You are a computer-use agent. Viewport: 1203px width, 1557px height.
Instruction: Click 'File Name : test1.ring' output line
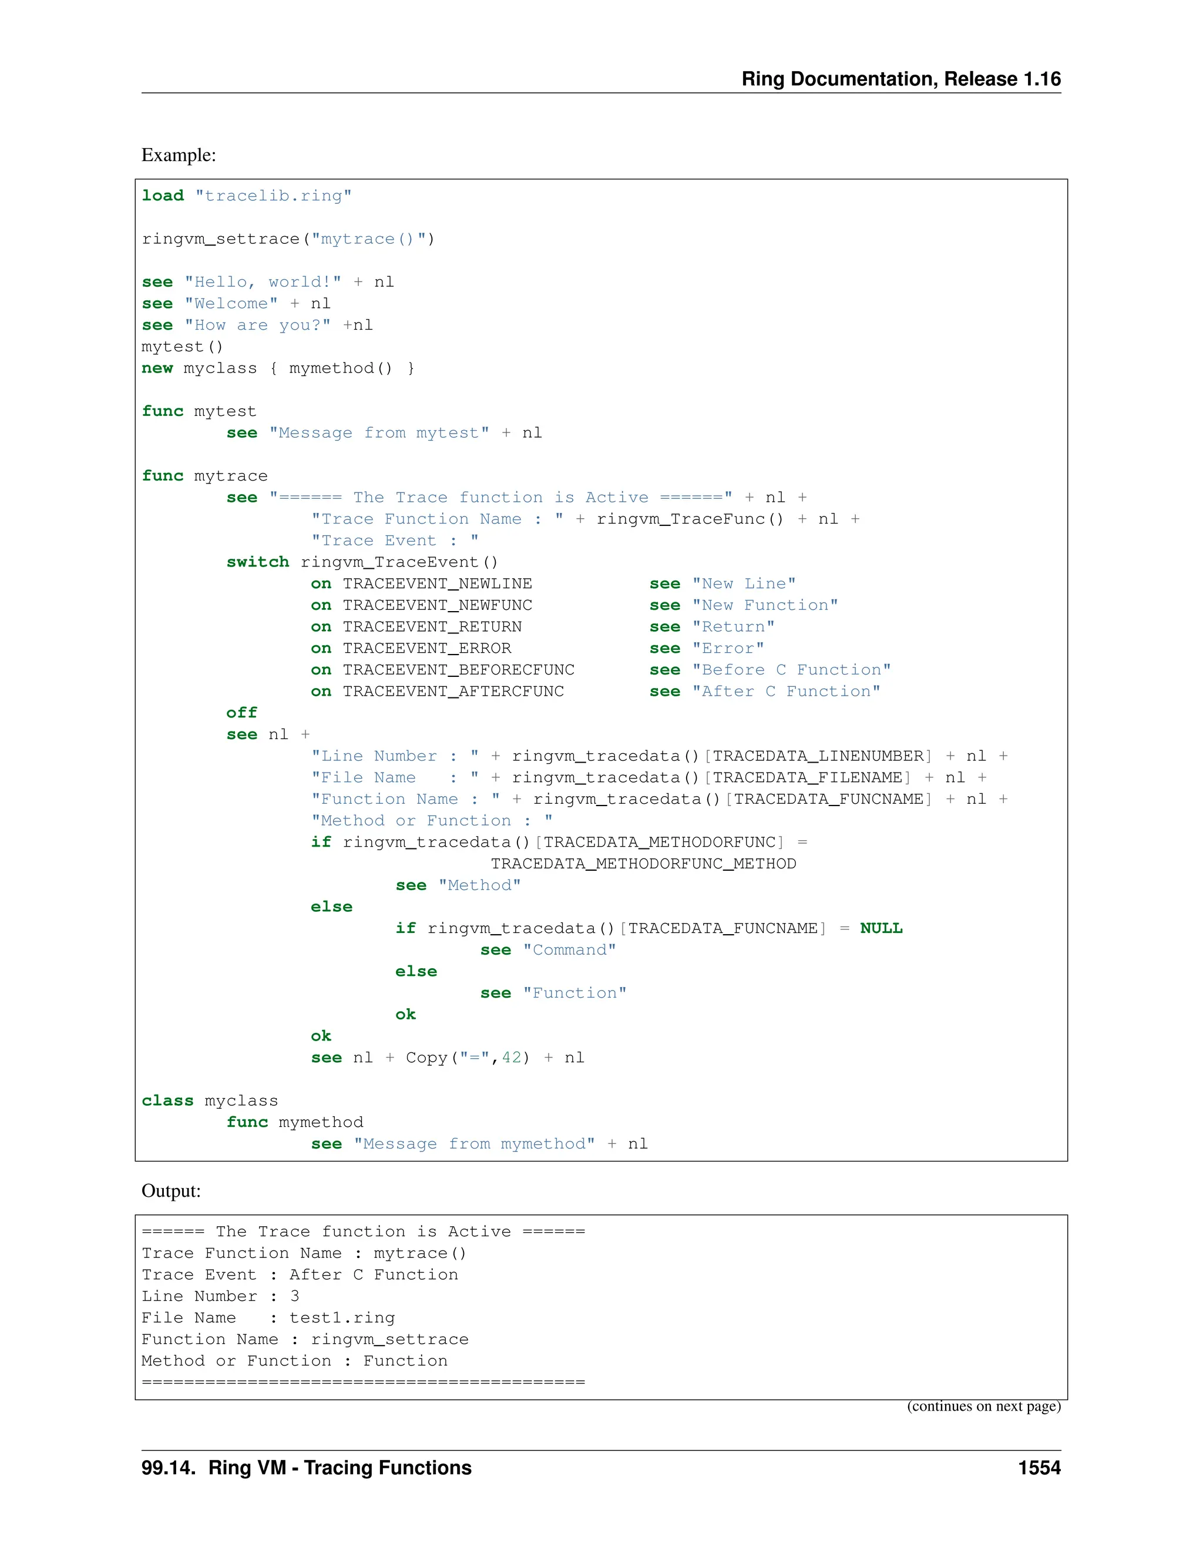(268, 1318)
